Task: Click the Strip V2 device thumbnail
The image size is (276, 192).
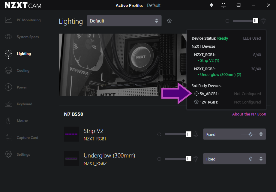Action: (x=71, y=134)
